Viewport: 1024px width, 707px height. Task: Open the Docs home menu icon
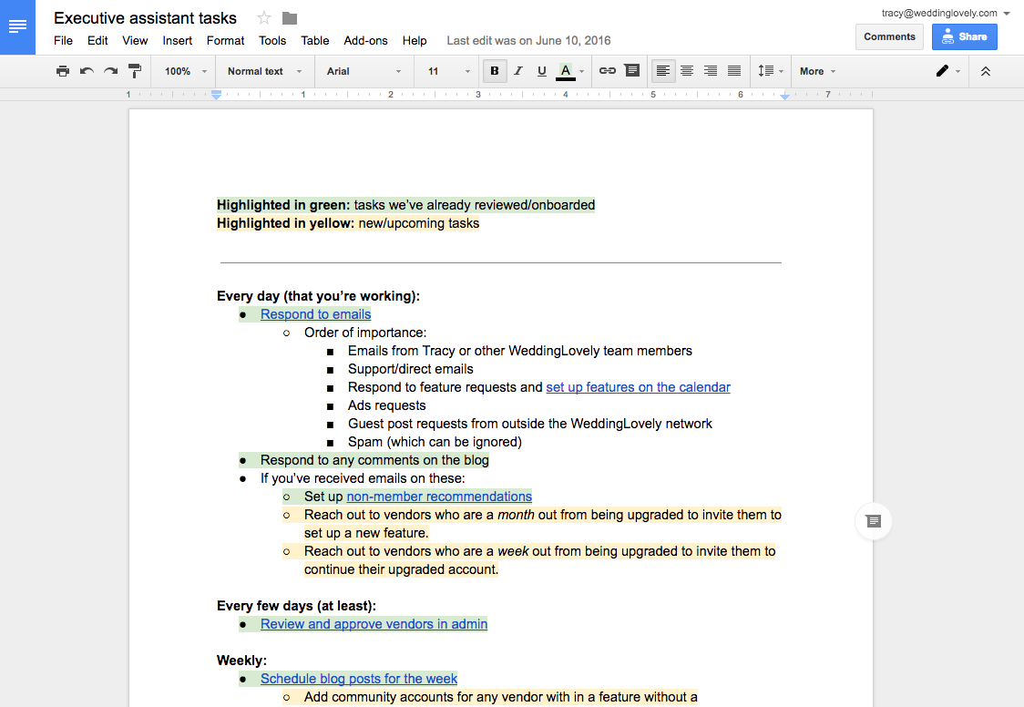click(17, 26)
